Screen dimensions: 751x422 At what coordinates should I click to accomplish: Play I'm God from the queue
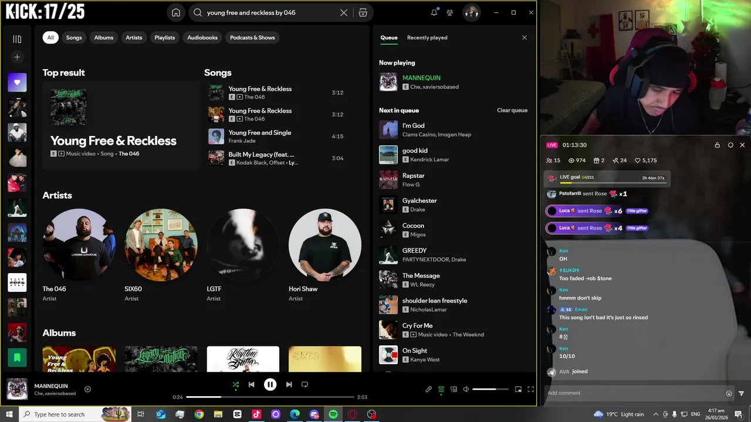454,130
